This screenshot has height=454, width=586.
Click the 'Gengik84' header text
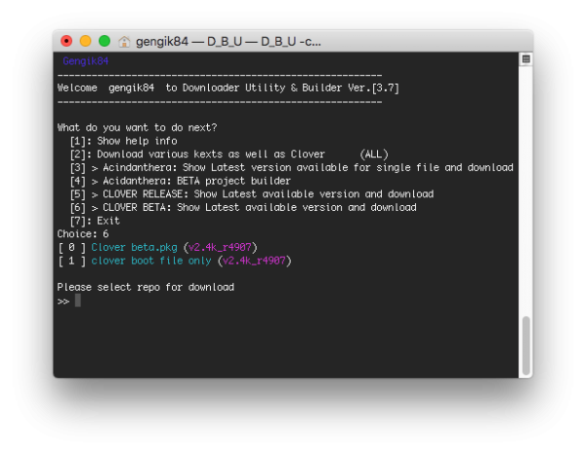tap(86, 61)
